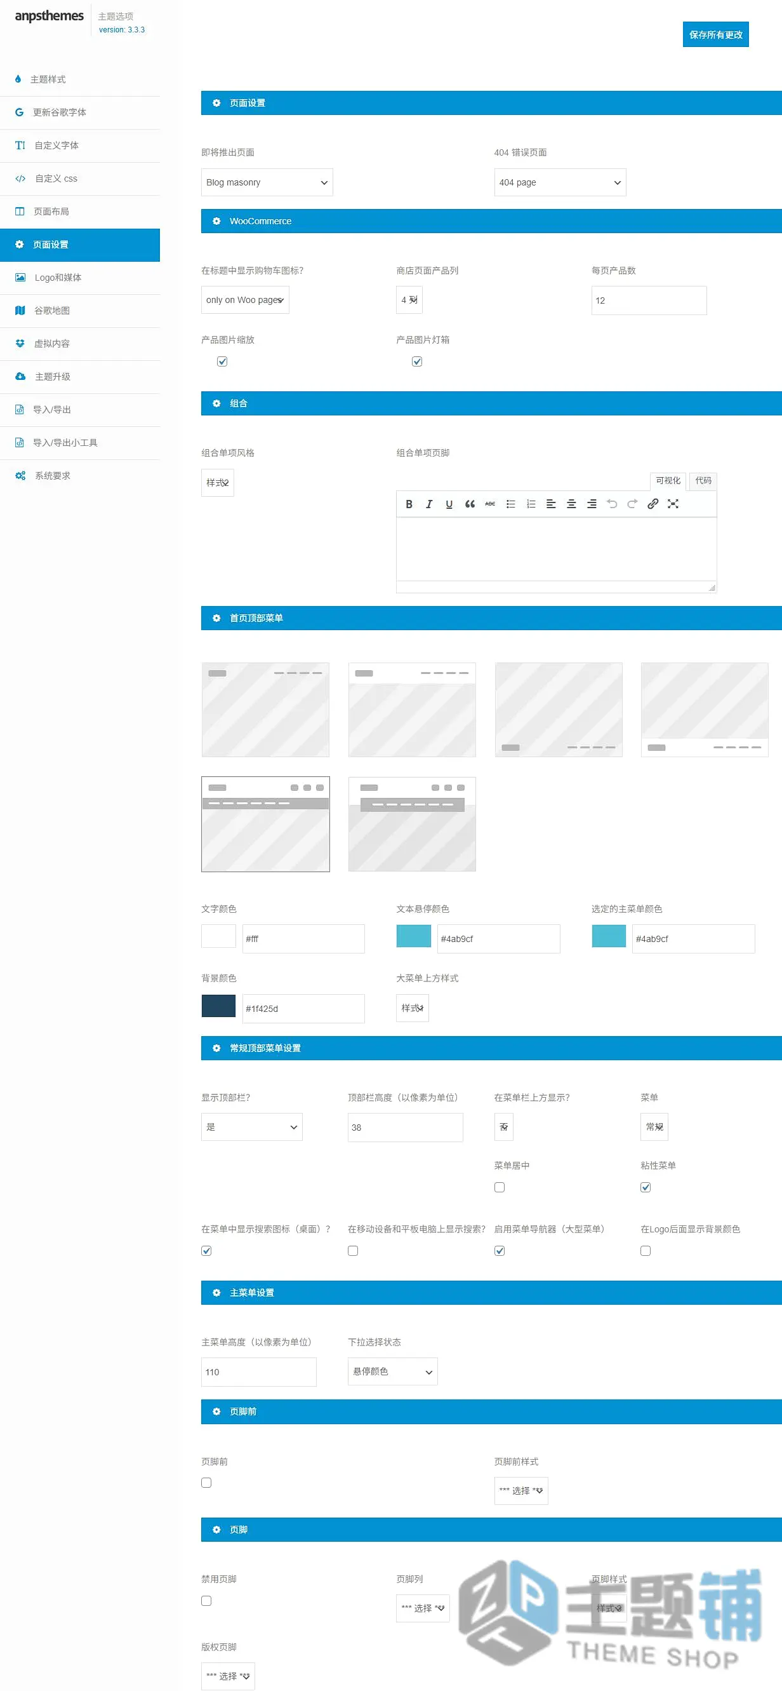
Task: Click the fullscreen icon in editor toolbar
Action: (x=673, y=504)
